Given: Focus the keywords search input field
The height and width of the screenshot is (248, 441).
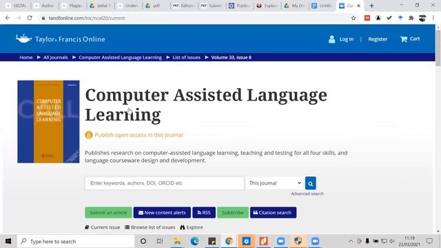Looking at the screenshot, I should click(x=165, y=183).
